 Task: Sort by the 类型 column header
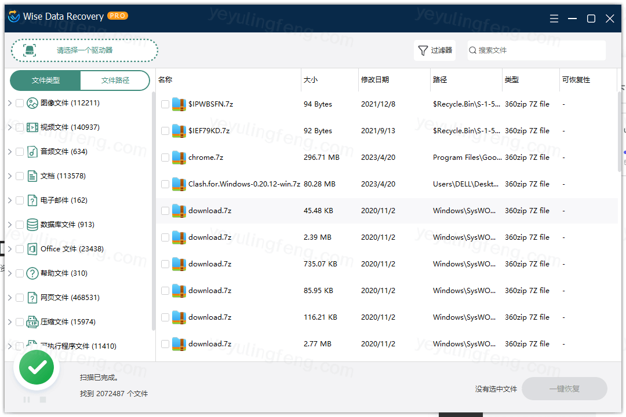(530, 80)
